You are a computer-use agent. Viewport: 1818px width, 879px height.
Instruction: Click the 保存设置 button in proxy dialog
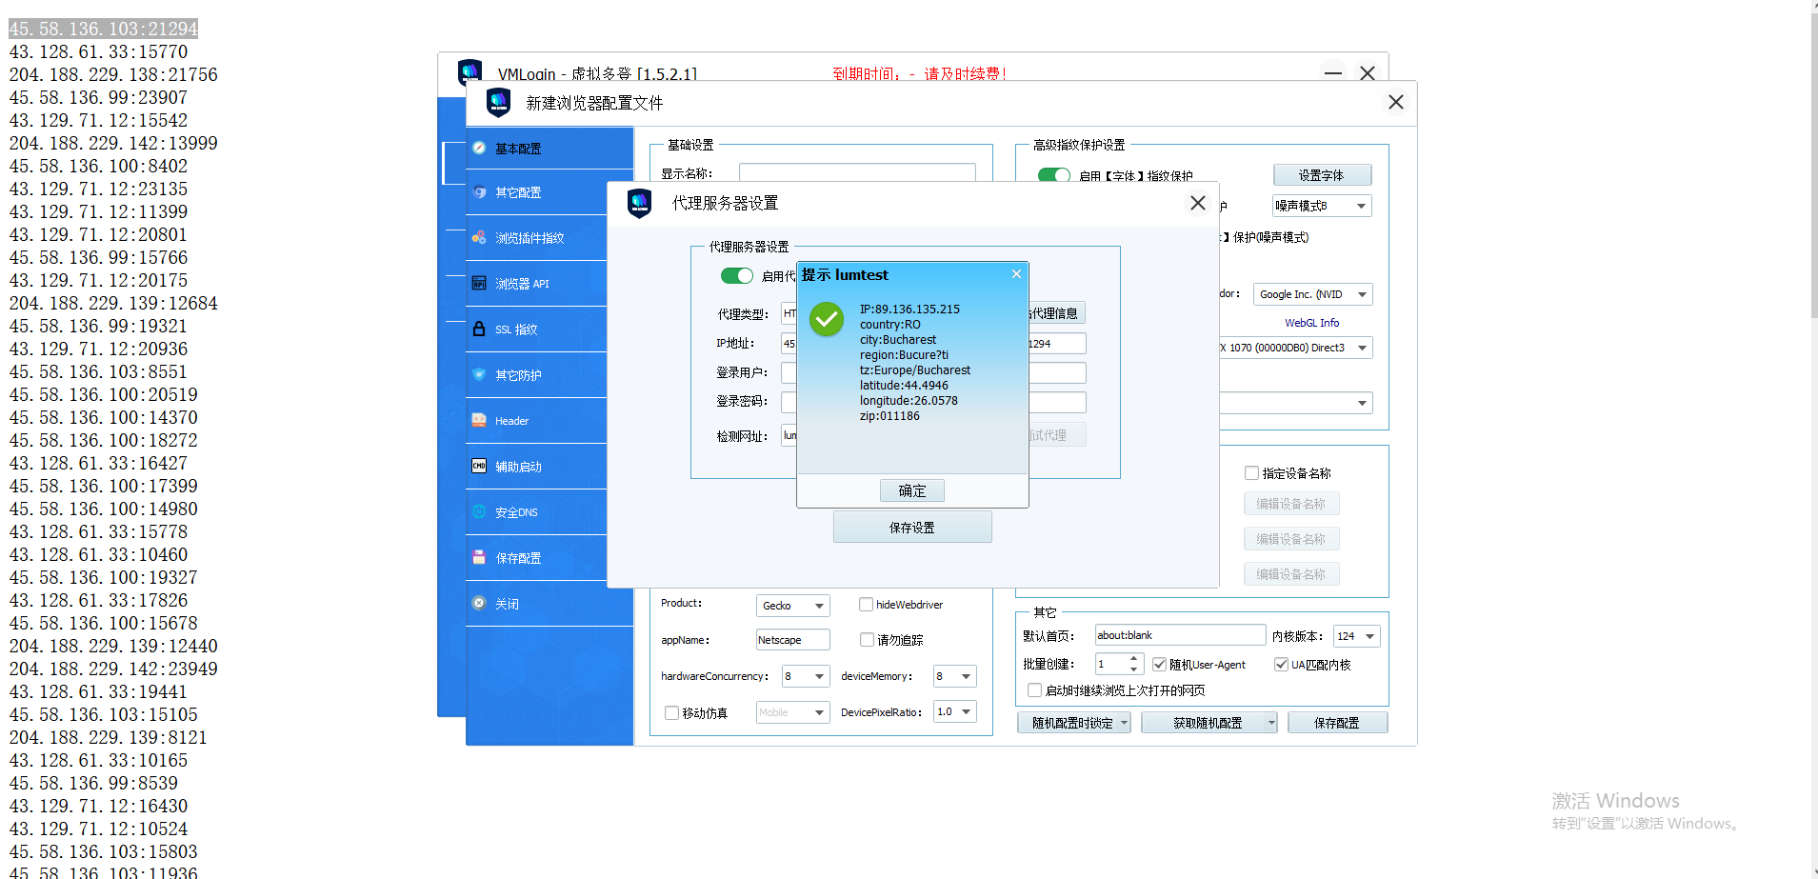(x=912, y=527)
